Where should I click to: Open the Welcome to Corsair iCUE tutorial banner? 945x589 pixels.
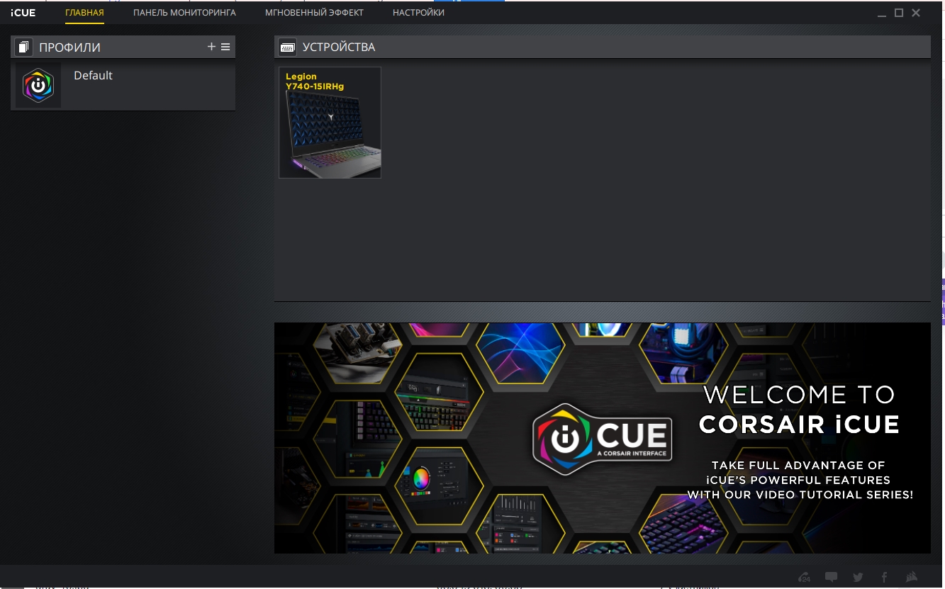[603, 438]
